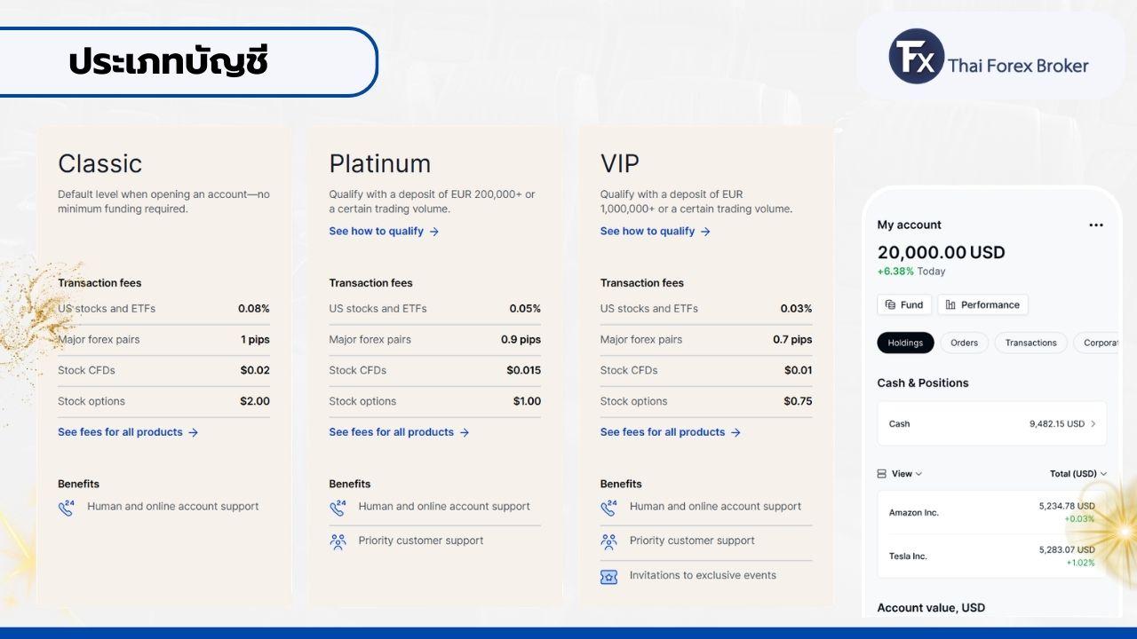Click the exclusive events ticket icon under VIP
The height and width of the screenshot is (639, 1137).
click(608, 576)
